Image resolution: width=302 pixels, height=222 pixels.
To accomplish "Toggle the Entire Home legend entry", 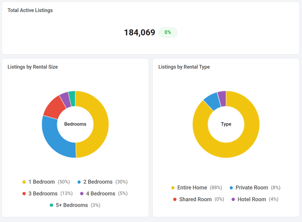I will click(x=197, y=188).
